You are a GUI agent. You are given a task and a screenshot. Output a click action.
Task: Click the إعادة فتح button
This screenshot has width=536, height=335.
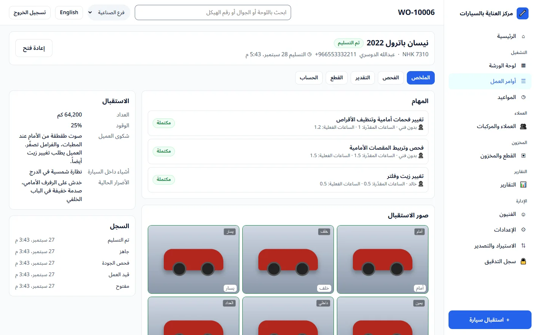pyautogui.click(x=34, y=48)
